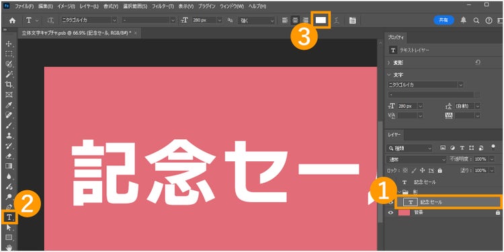
Task: Filter layers by type layers
Action: click(x=462, y=148)
